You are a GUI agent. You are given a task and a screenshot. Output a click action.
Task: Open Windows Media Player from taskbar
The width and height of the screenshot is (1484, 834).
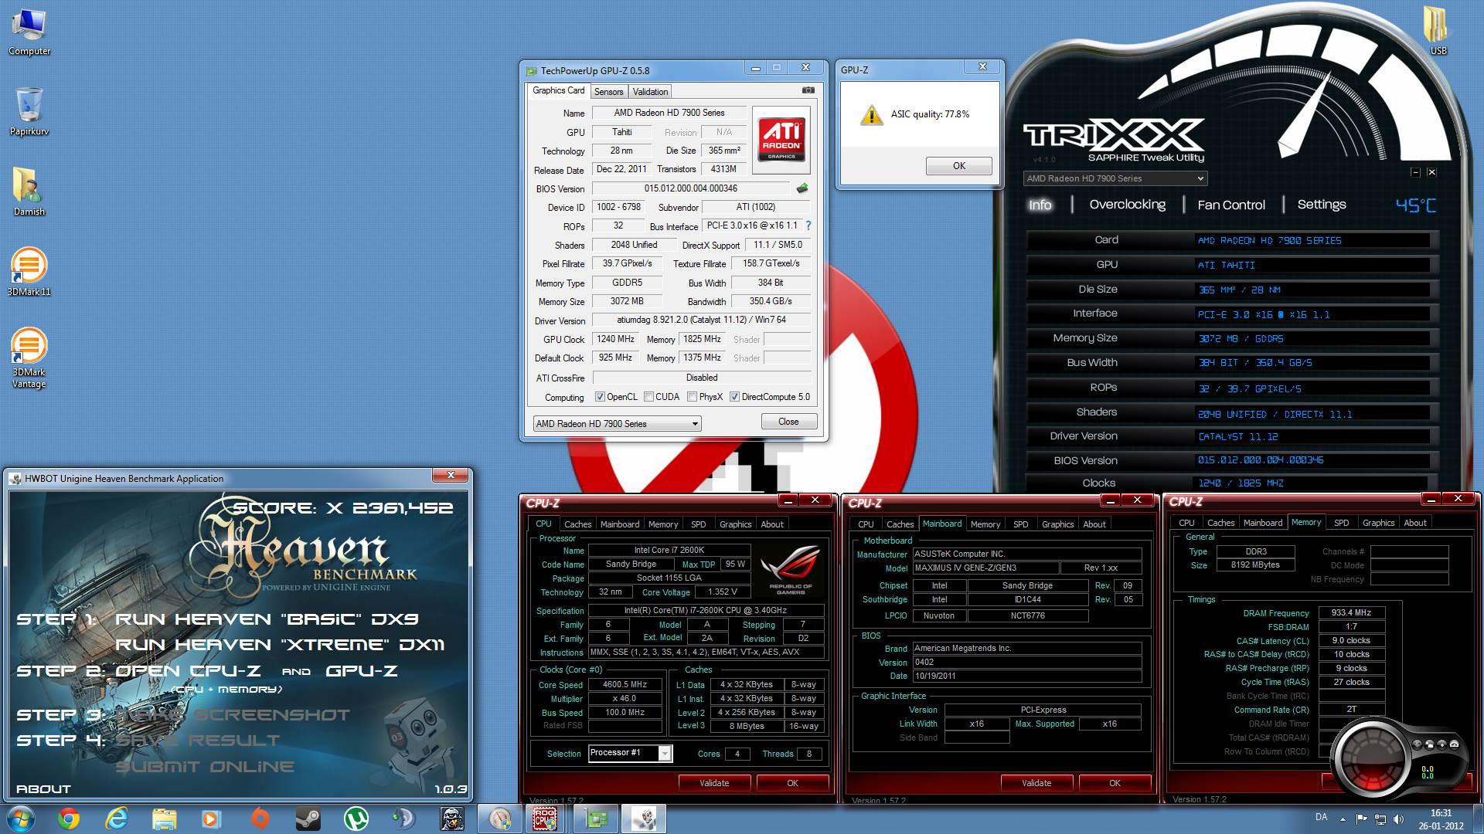click(x=211, y=819)
